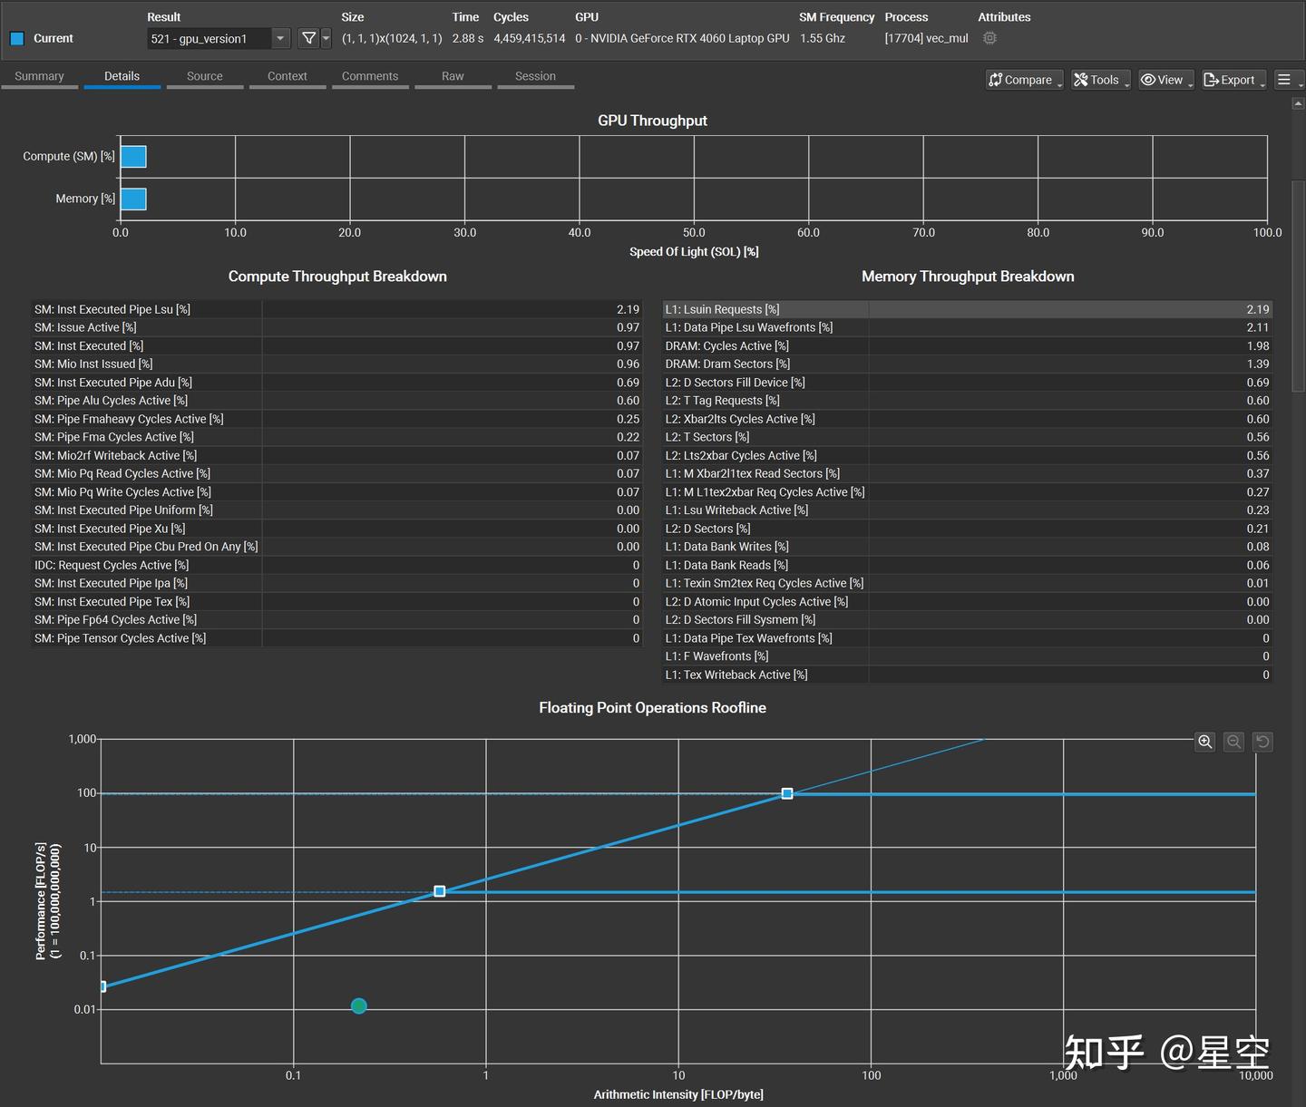This screenshot has height=1107, width=1306.
Task: Switch to the Summary tab
Action: tap(39, 75)
